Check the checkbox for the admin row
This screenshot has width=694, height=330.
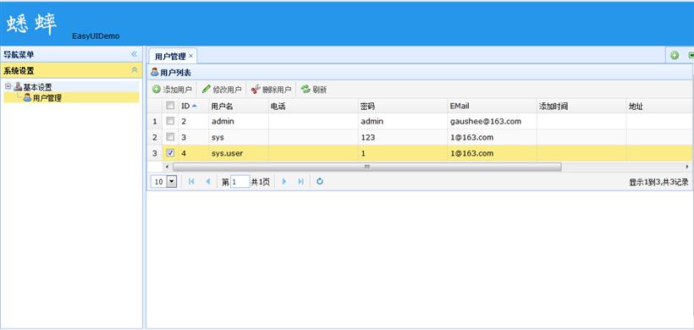(170, 121)
